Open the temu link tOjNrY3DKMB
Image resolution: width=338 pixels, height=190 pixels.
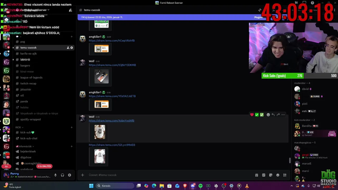click(112, 65)
